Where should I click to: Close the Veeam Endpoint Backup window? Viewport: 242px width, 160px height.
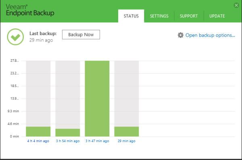coord(236,5)
